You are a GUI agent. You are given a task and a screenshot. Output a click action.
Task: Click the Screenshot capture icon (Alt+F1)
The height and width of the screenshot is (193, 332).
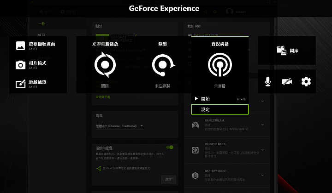(21, 46)
